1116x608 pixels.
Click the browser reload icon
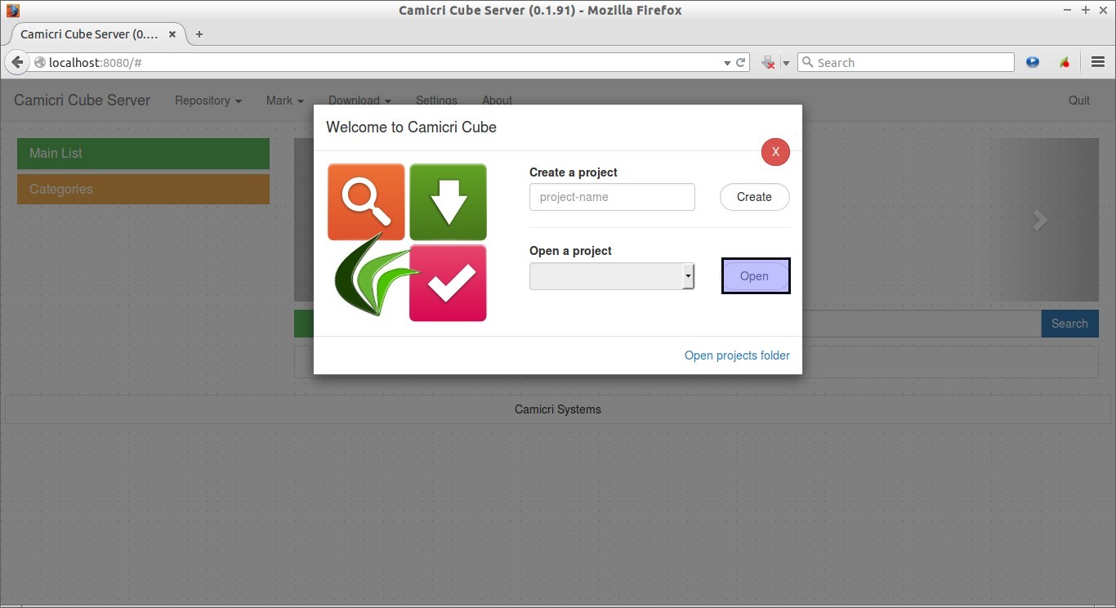coord(741,62)
